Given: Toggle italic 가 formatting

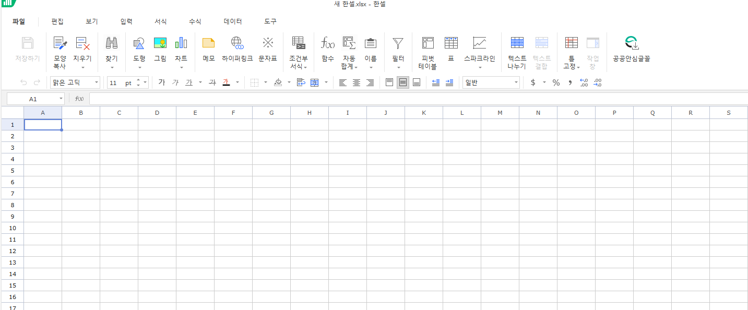Looking at the screenshot, I should click(175, 82).
